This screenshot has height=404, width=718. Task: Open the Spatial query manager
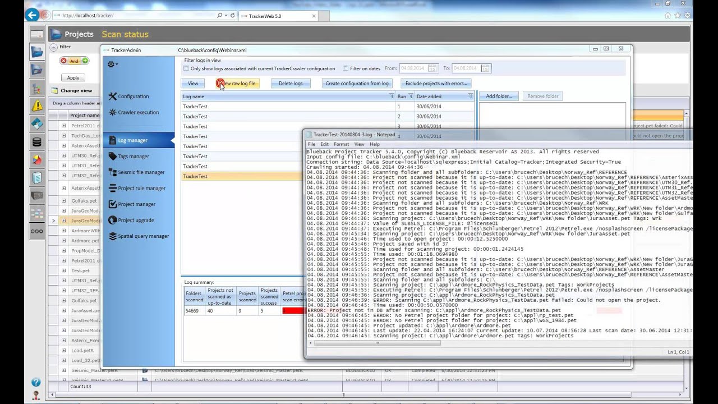(x=139, y=236)
